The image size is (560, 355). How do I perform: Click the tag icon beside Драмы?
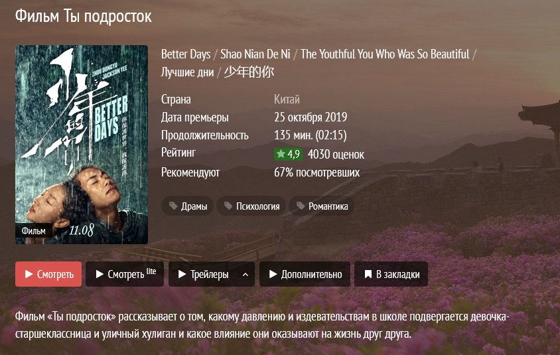click(173, 206)
